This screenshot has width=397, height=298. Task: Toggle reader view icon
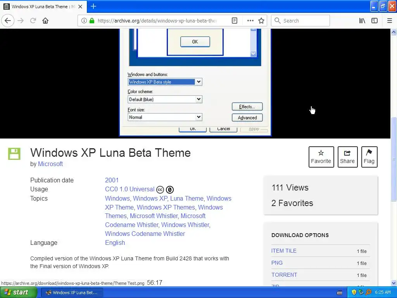click(235, 21)
